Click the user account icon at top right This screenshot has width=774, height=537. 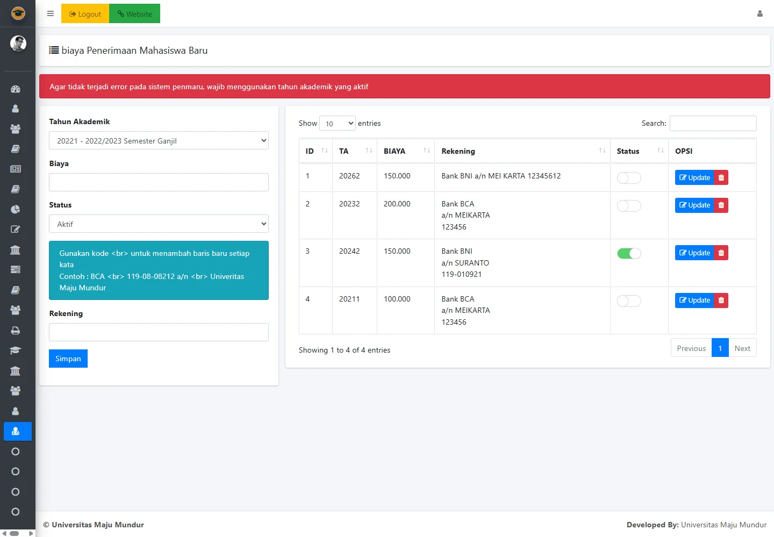point(759,14)
